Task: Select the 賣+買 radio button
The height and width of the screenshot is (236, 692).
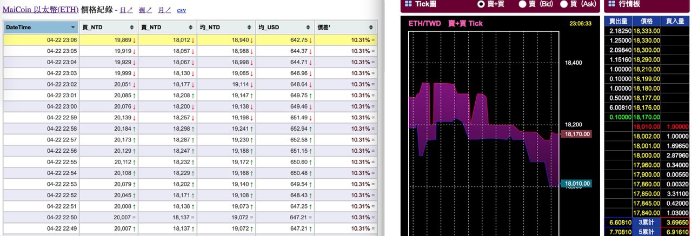Action: pyautogui.click(x=481, y=4)
